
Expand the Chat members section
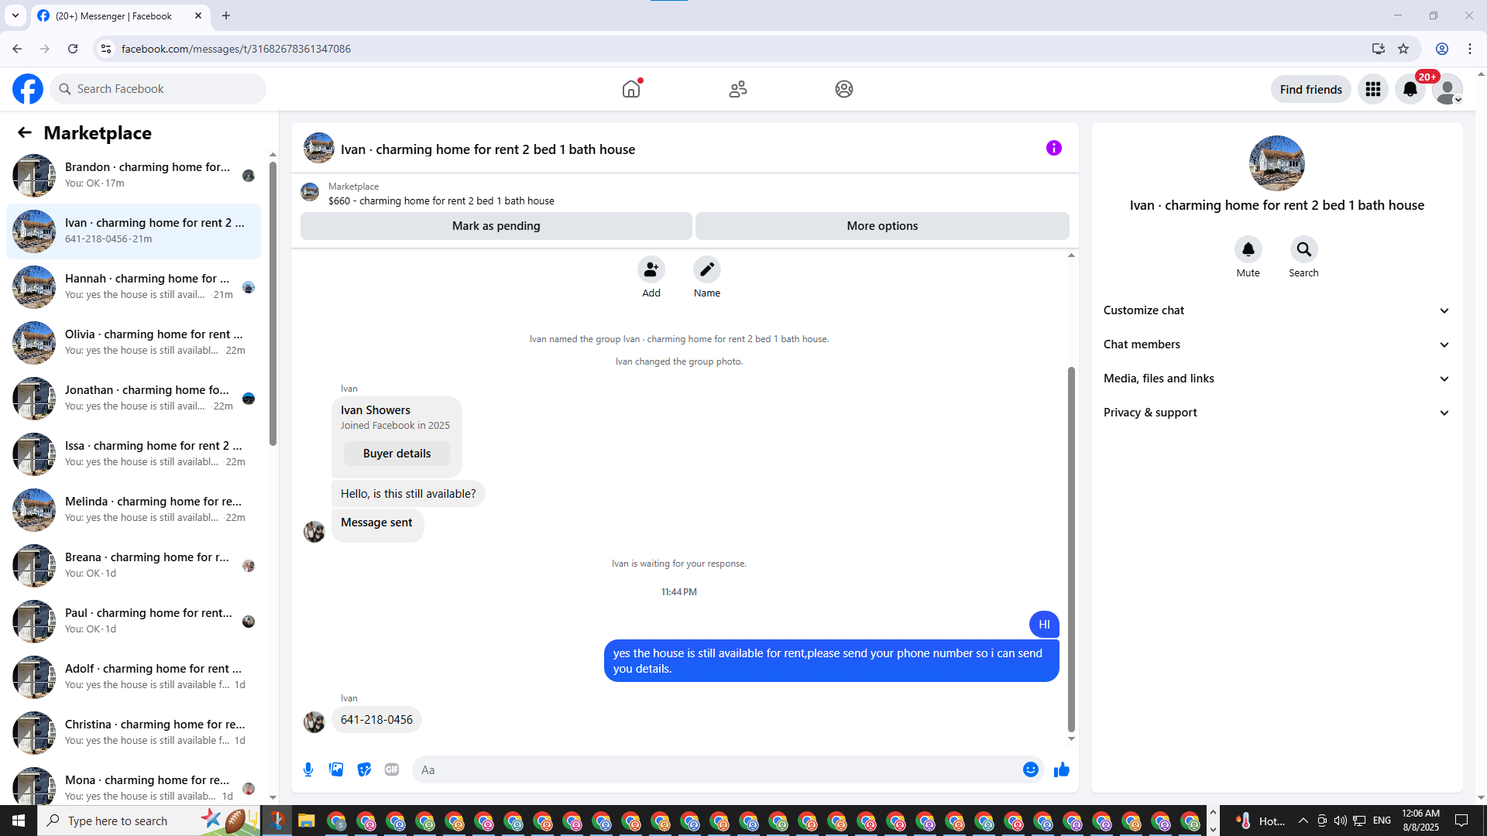1276,344
